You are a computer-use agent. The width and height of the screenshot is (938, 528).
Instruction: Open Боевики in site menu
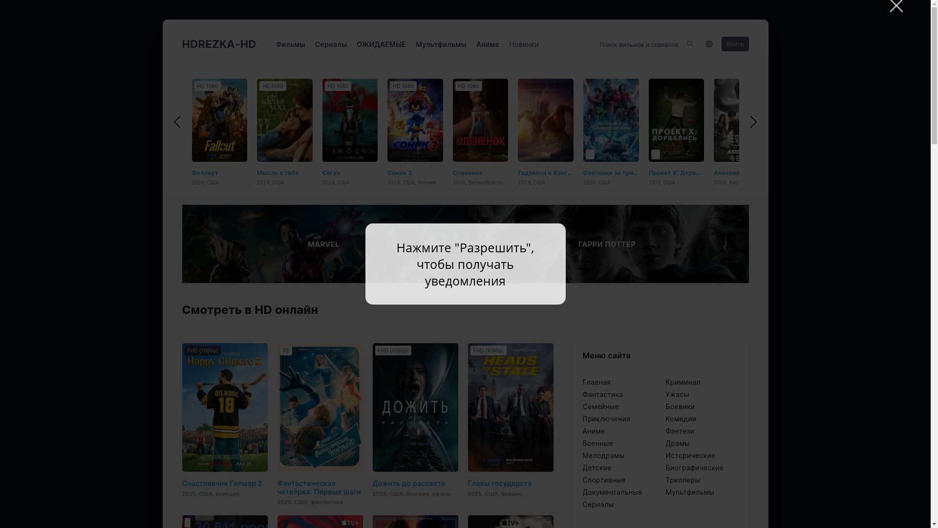tap(680, 407)
